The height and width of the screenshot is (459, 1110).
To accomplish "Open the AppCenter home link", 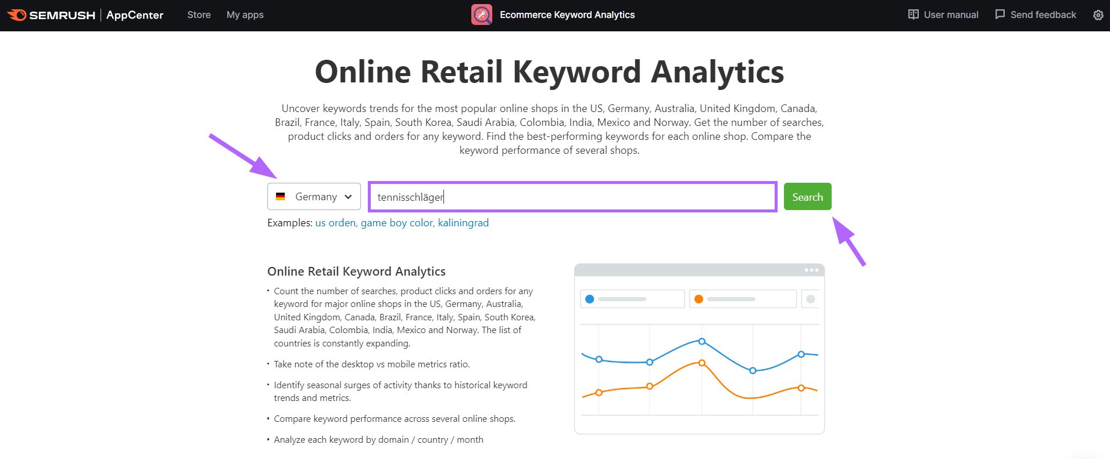I will coord(135,15).
